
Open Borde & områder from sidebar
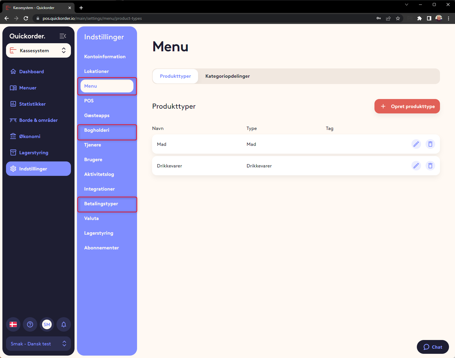pyautogui.click(x=38, y=120)
